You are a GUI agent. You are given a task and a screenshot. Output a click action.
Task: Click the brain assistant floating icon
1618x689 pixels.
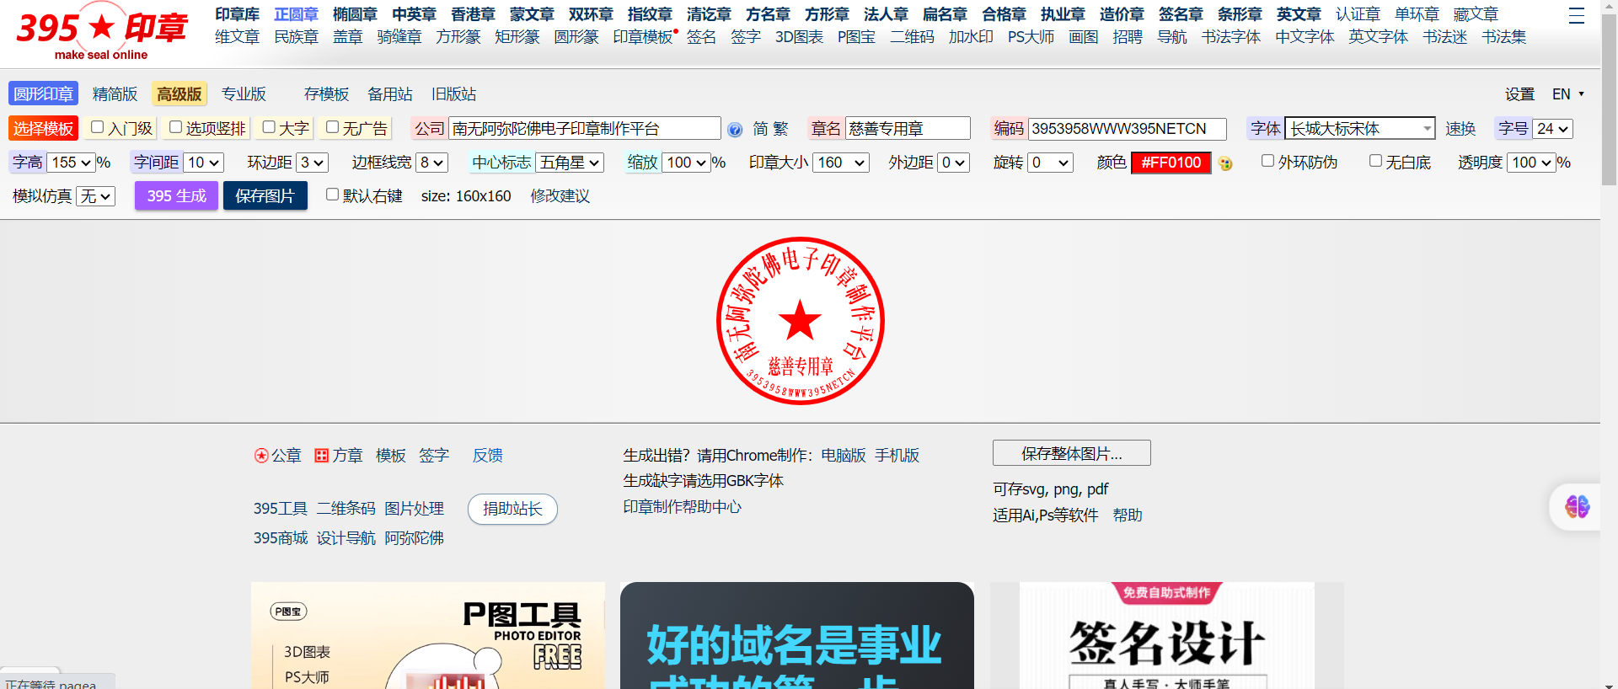pos(1577,506)
